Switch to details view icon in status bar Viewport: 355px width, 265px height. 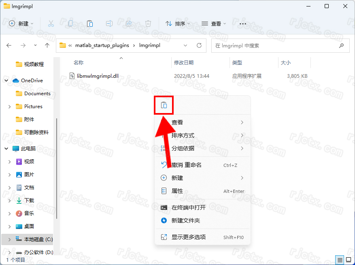(x=340, y=260)
